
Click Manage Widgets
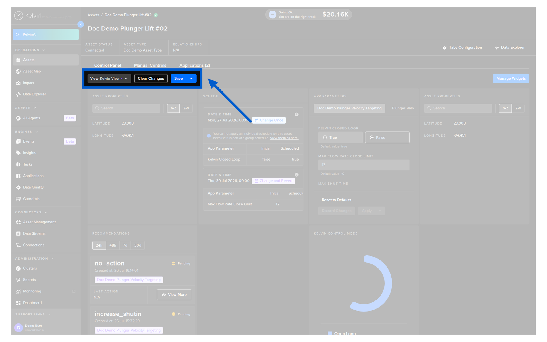pyautogui.click(x=511, y=78)
